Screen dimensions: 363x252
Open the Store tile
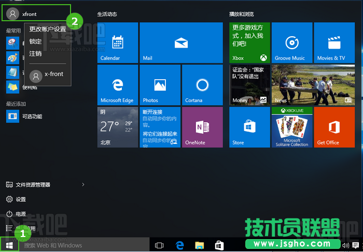pos(249,127)
